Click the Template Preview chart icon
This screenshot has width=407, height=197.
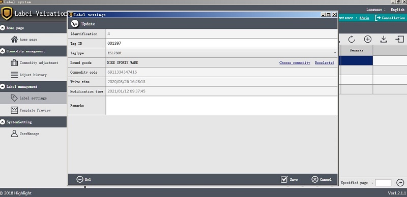point(14,110)
